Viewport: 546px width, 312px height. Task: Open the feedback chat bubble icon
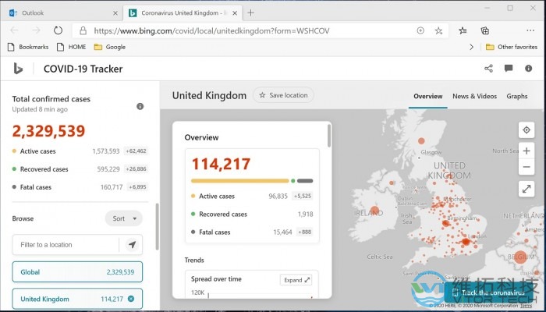pos(509,69)
